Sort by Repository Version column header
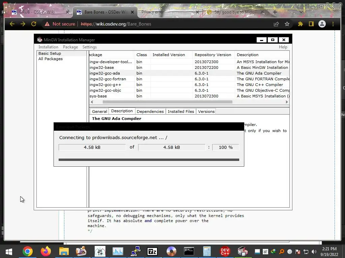 tap(213, 55)
